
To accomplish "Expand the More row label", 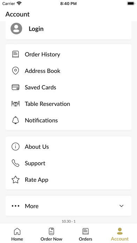I will (x=32, y=206).
